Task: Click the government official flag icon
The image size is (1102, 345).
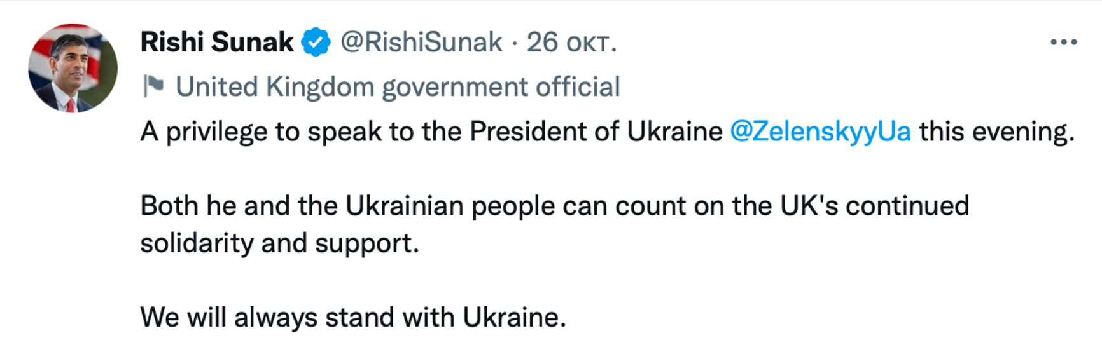Action: point(153,86)
